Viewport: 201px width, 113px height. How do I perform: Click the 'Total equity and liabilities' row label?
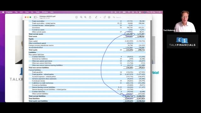38,101
